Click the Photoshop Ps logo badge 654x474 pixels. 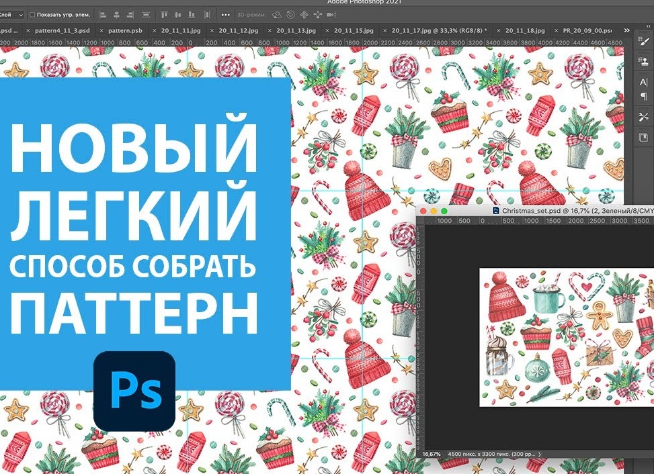(x=134, y=391)
